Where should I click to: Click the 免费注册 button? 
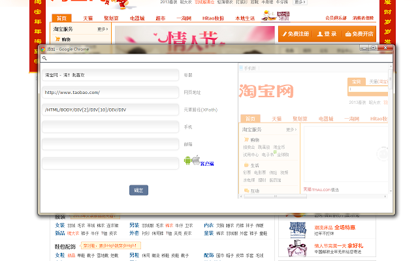click(x=296, y=34)
